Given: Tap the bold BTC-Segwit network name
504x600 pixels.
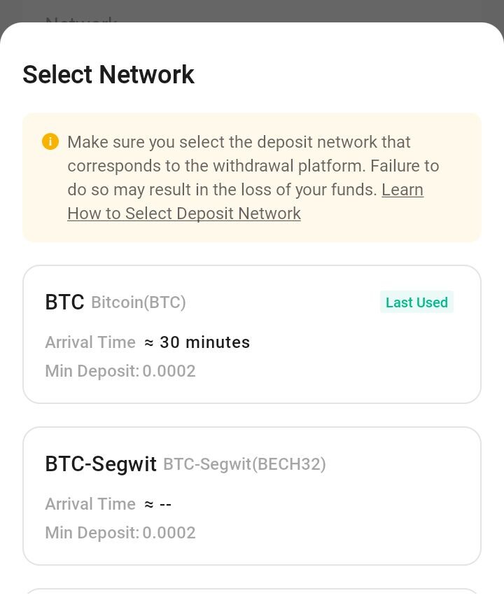Looking at the screenshot, I should [x=101, y=464].
